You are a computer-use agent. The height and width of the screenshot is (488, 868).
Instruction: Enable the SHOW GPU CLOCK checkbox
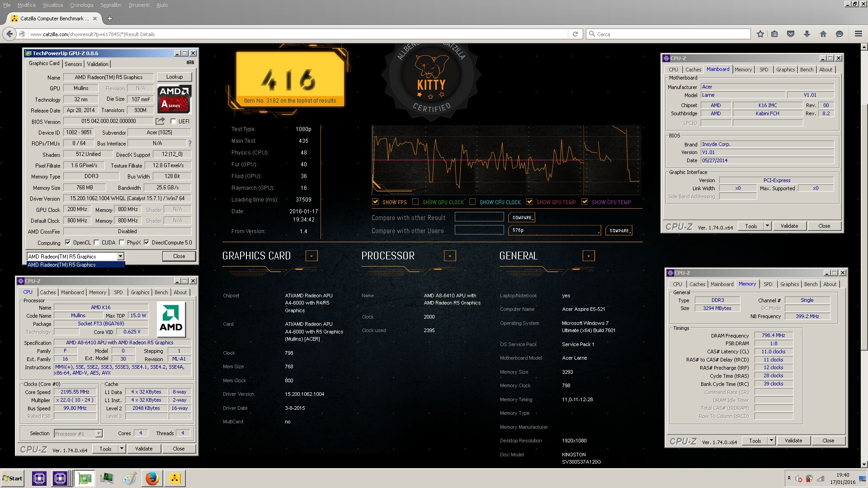click(x=415, y=202)
